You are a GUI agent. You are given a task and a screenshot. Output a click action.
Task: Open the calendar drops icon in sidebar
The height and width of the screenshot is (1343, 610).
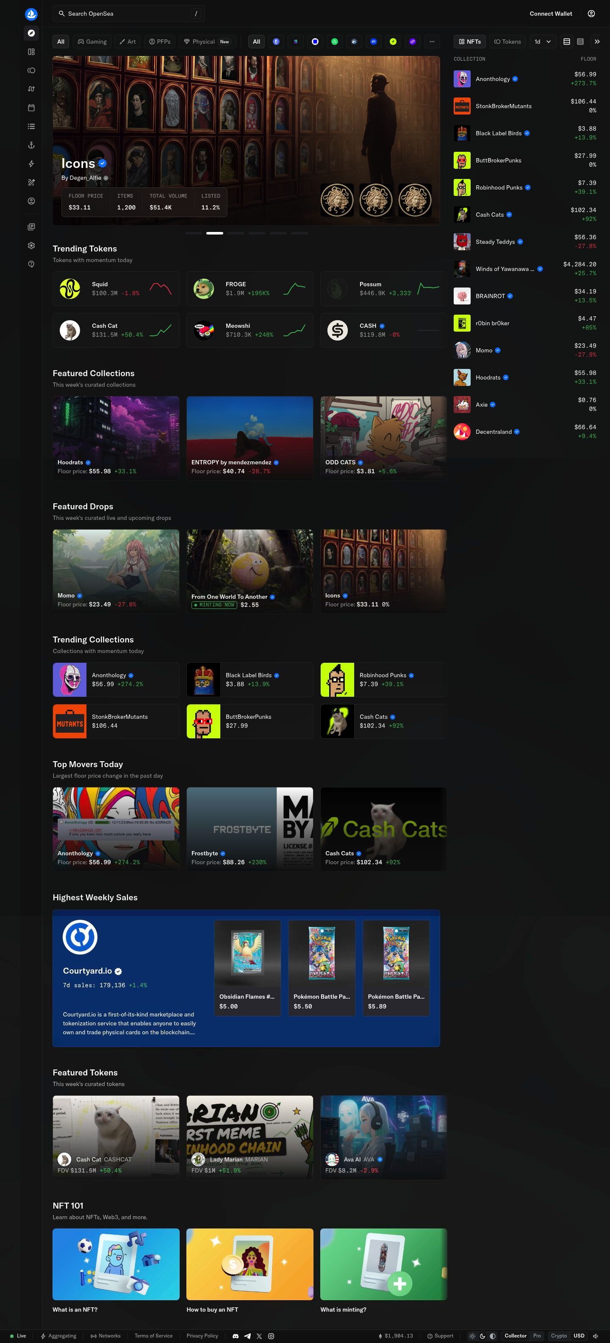[x=31, y=108]
